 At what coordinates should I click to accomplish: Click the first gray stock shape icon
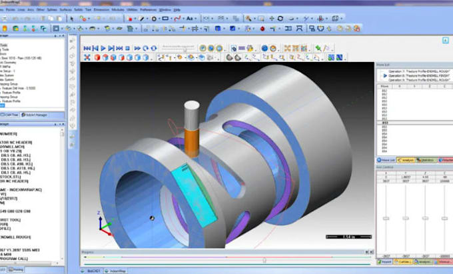click(229, 57)
